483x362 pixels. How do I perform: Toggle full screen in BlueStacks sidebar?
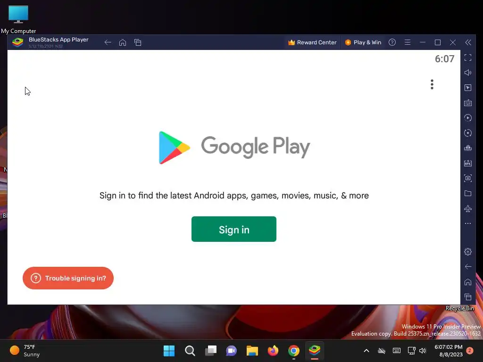point(467,58)
